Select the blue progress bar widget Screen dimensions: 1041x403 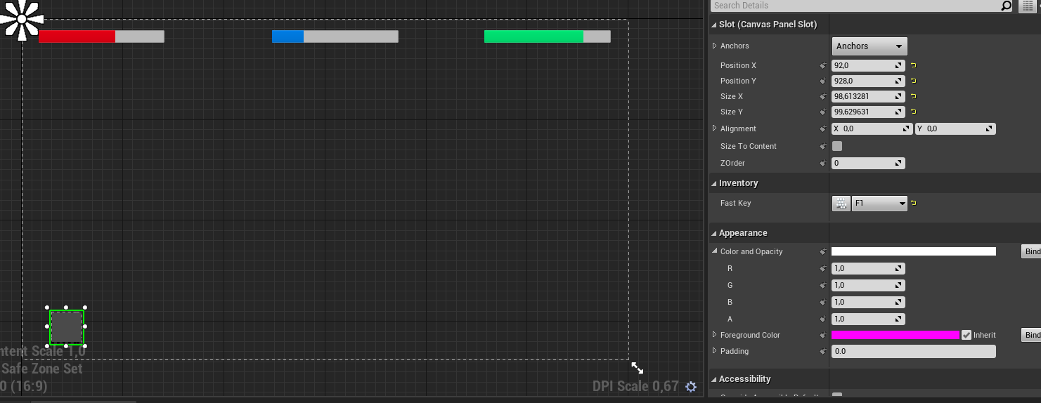pos(335,37)
